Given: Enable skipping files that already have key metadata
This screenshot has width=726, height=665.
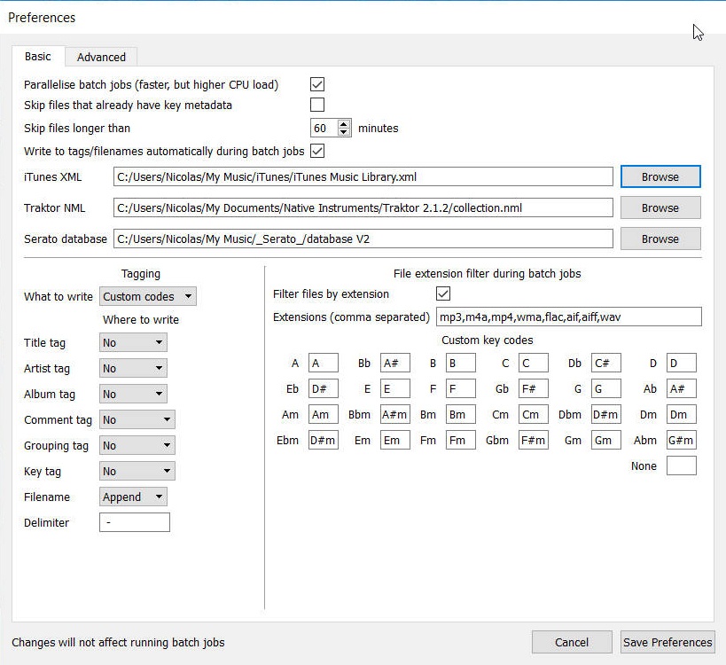Looking at the screenshot, I should coord(316,104).
